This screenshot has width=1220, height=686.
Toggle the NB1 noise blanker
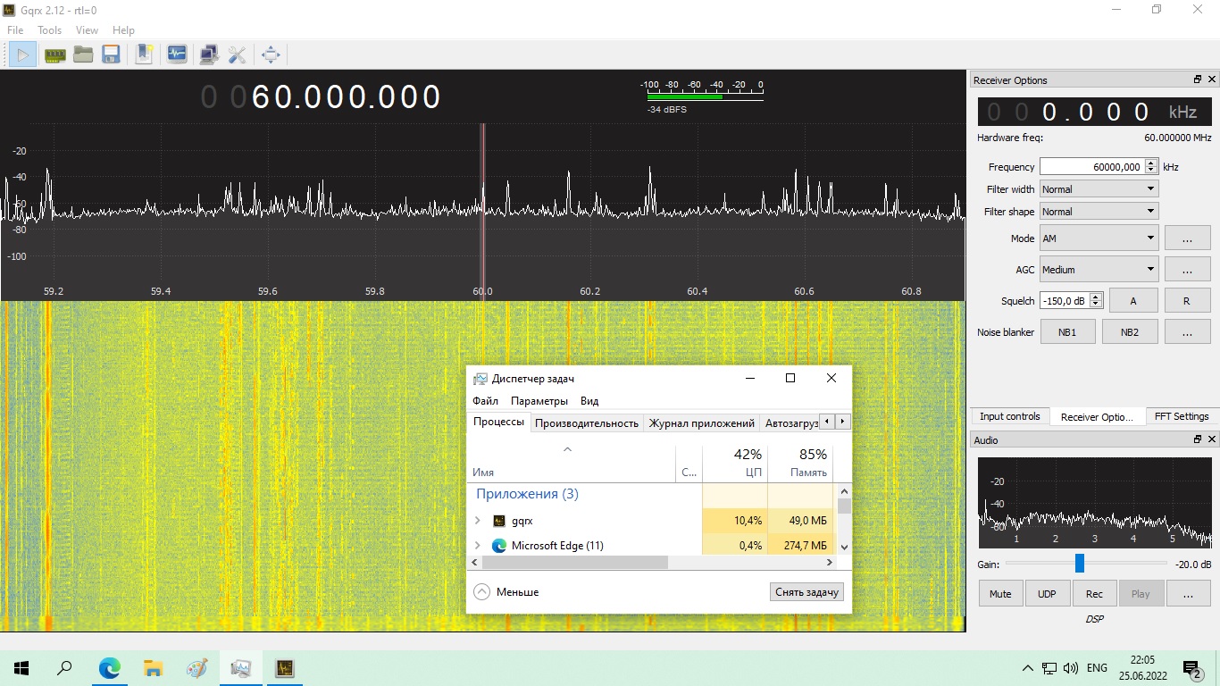pyautogui.click(x=1067, y=332)
